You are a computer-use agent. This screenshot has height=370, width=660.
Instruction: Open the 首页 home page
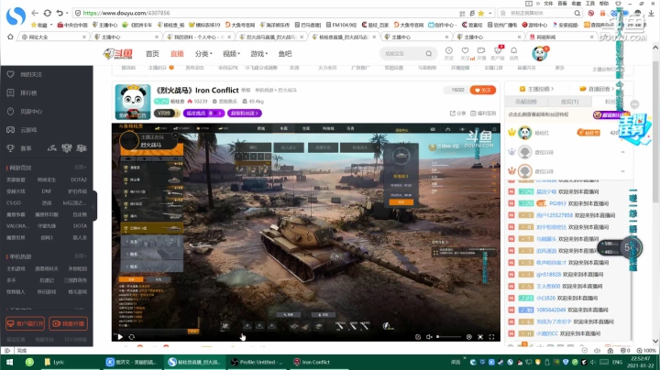click(152, 54)
